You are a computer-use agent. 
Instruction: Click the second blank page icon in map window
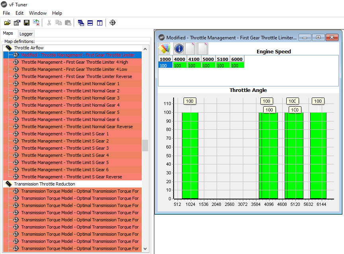tap(202, 49)
